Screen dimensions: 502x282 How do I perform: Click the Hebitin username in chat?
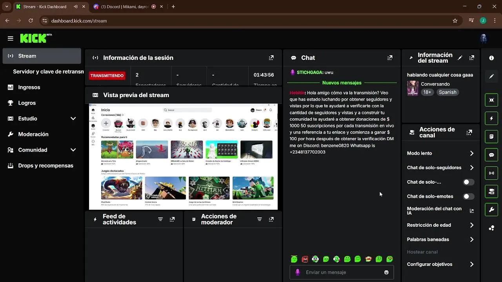point(297,93)
